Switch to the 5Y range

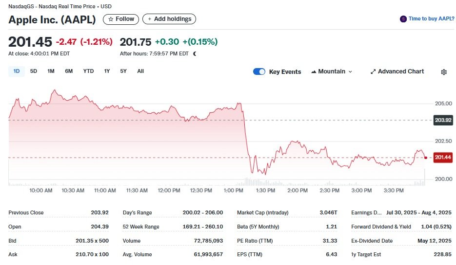pos(123,71)
